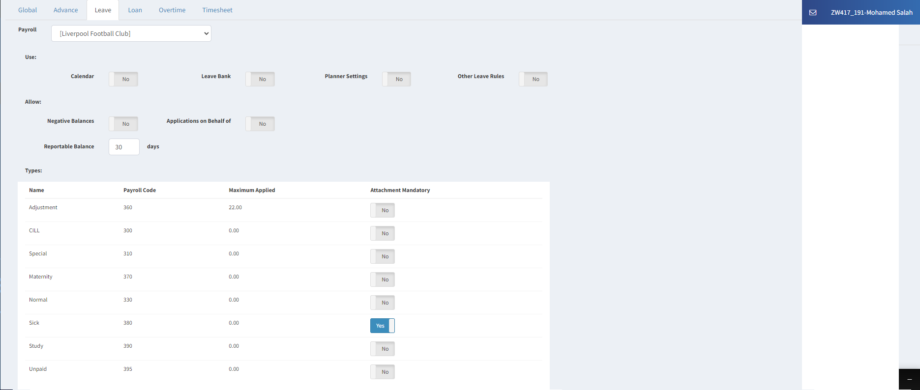This screenshot has width=920, height=390.
Task: Open the envelope messages icon
Action: 813,12
